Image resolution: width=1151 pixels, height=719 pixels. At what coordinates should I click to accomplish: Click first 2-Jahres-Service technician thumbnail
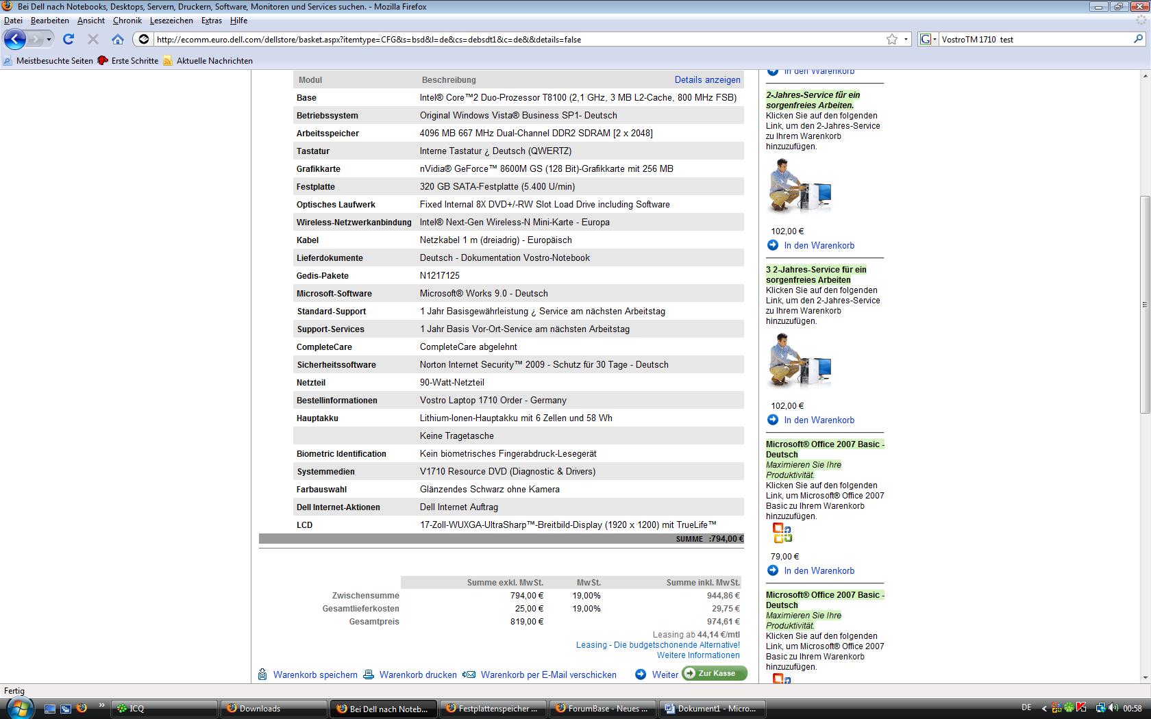click(x=800, y=186)
